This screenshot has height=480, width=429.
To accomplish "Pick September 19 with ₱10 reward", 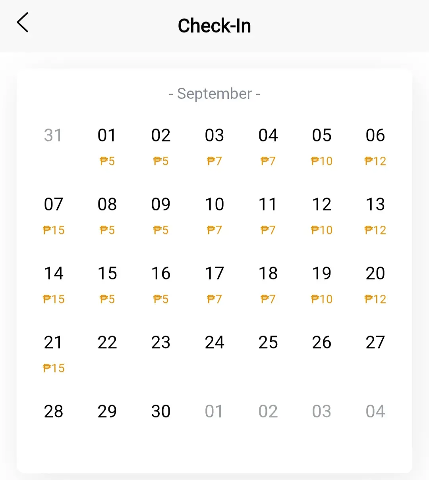I will [322, 284].
